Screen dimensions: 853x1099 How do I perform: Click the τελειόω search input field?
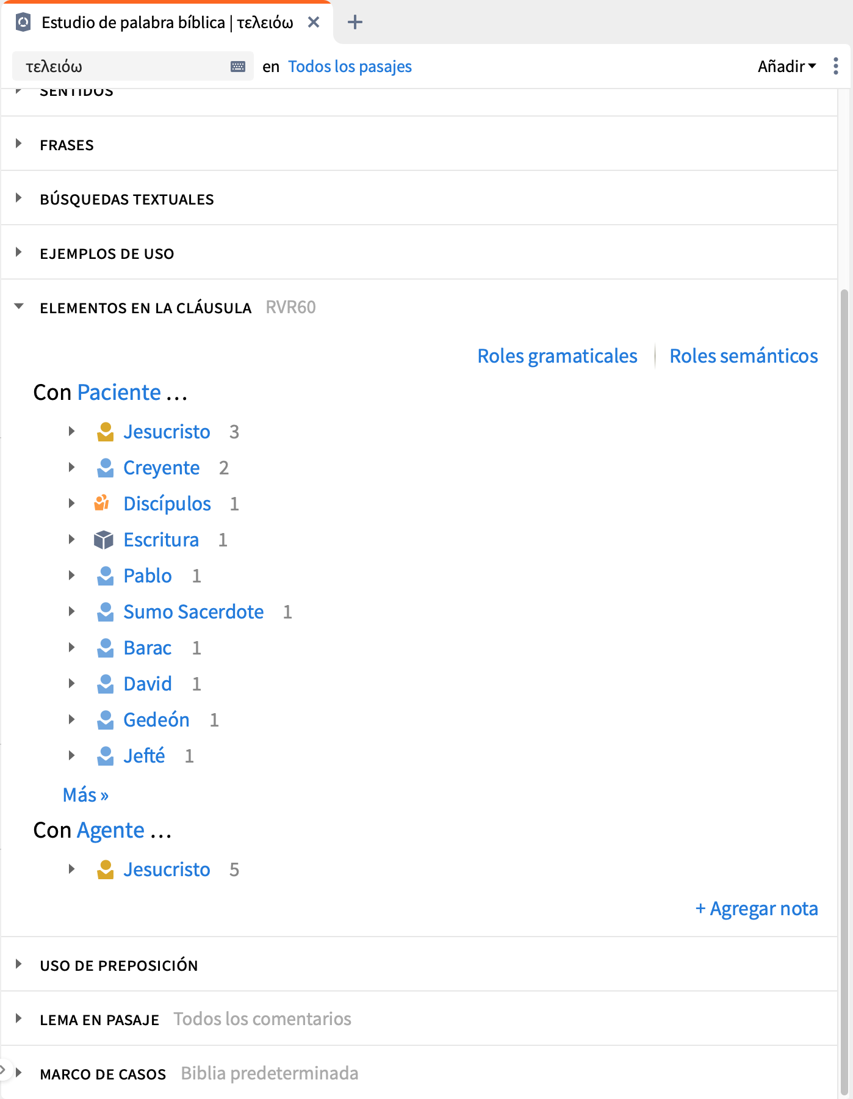pyautogui.click(x=122, y=67)
